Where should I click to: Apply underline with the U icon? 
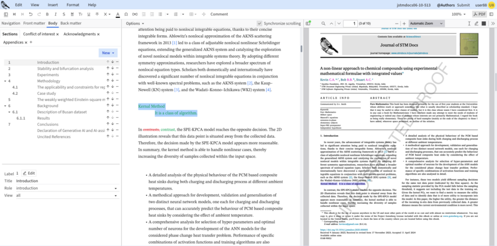(88, 14)
